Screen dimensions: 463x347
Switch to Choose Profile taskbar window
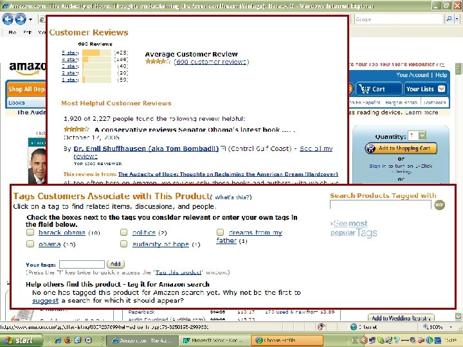287,341
